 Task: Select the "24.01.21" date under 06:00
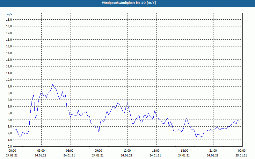tap(69, 155)
